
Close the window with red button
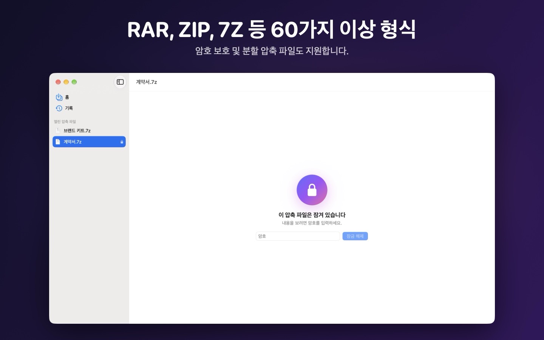click(58, 82)
